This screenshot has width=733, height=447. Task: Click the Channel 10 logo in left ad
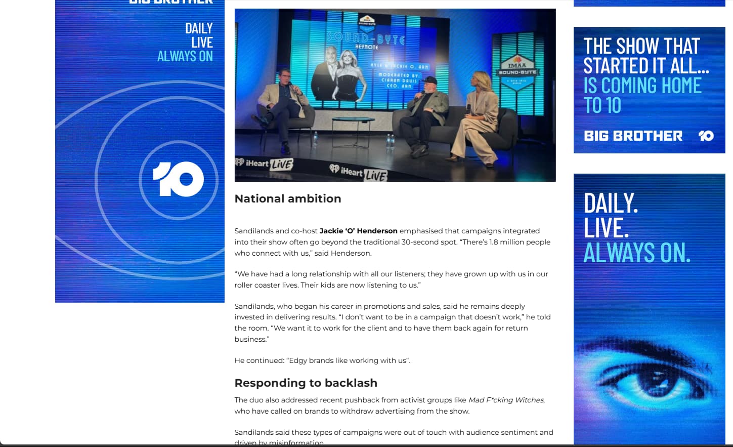click(x=179, y=179)
